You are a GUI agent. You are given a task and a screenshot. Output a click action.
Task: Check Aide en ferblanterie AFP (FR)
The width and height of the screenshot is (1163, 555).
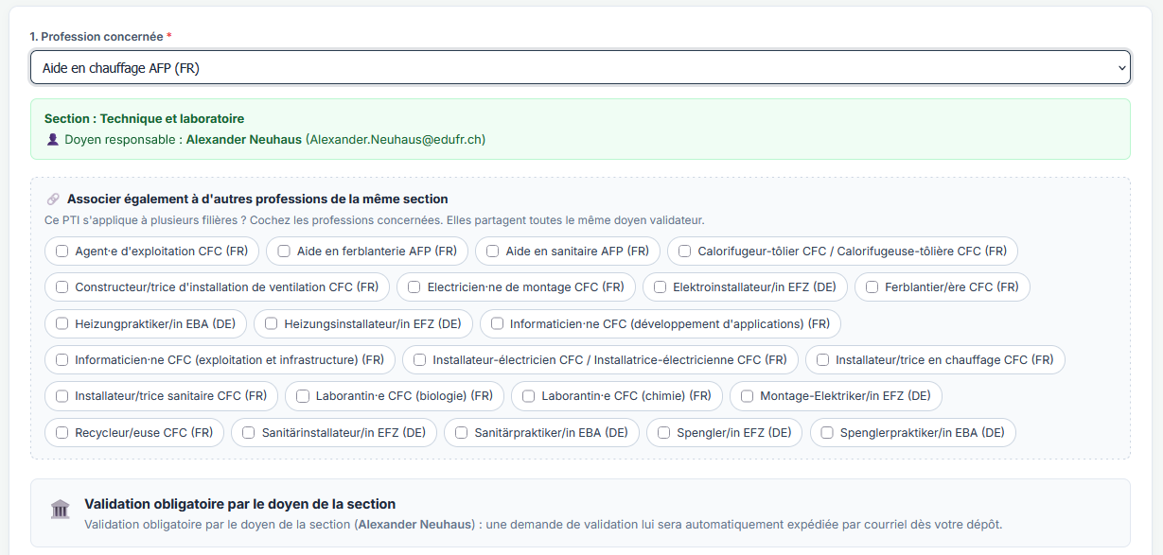click(284, 251)
